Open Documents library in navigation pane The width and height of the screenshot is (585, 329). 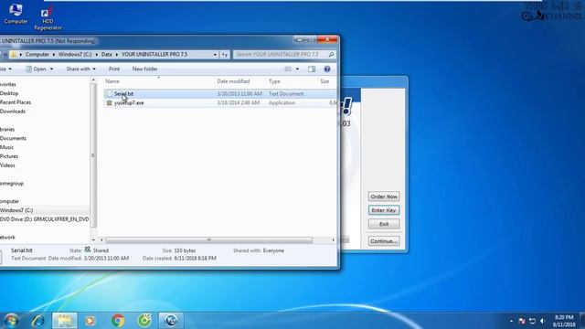[x=13, y=138]
